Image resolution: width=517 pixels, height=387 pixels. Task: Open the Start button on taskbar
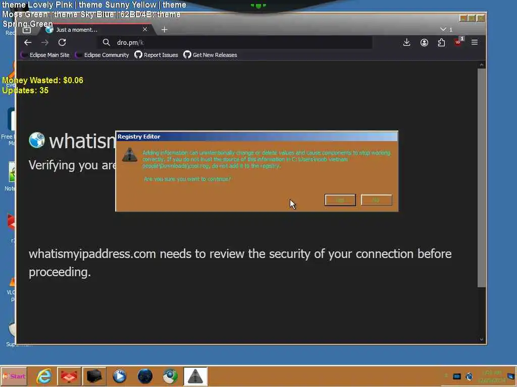pyautogui.click(x=14, y=376)
